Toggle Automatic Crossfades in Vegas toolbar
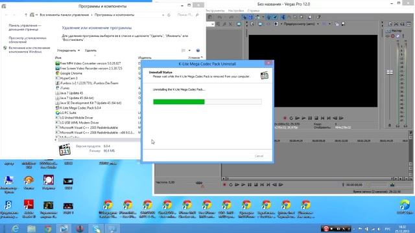 pos(250,17)
